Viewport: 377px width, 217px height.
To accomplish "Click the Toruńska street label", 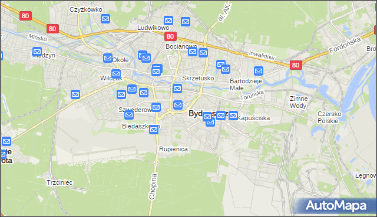I will [252, 95].
